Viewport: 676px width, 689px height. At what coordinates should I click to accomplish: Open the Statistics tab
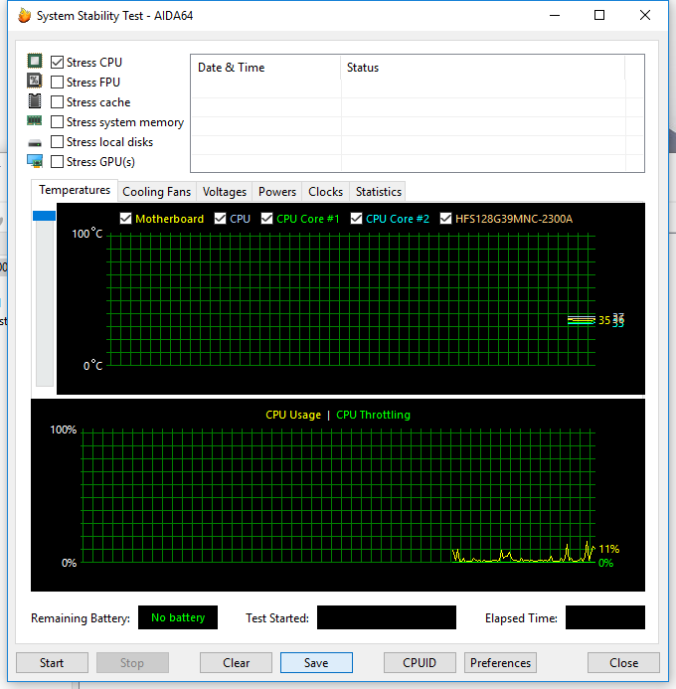(378, 192)
